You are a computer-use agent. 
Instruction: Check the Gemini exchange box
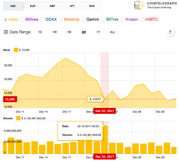[84, 20]
